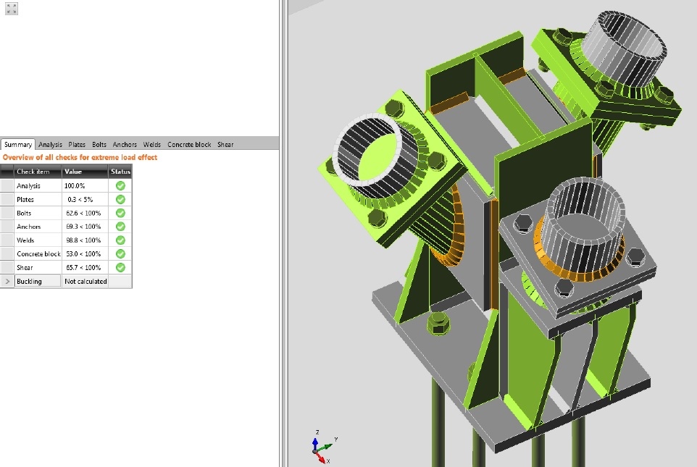Screen dimensions: 697x467
Task: Click the Bolts status check icon
Action: pos(120,214)
